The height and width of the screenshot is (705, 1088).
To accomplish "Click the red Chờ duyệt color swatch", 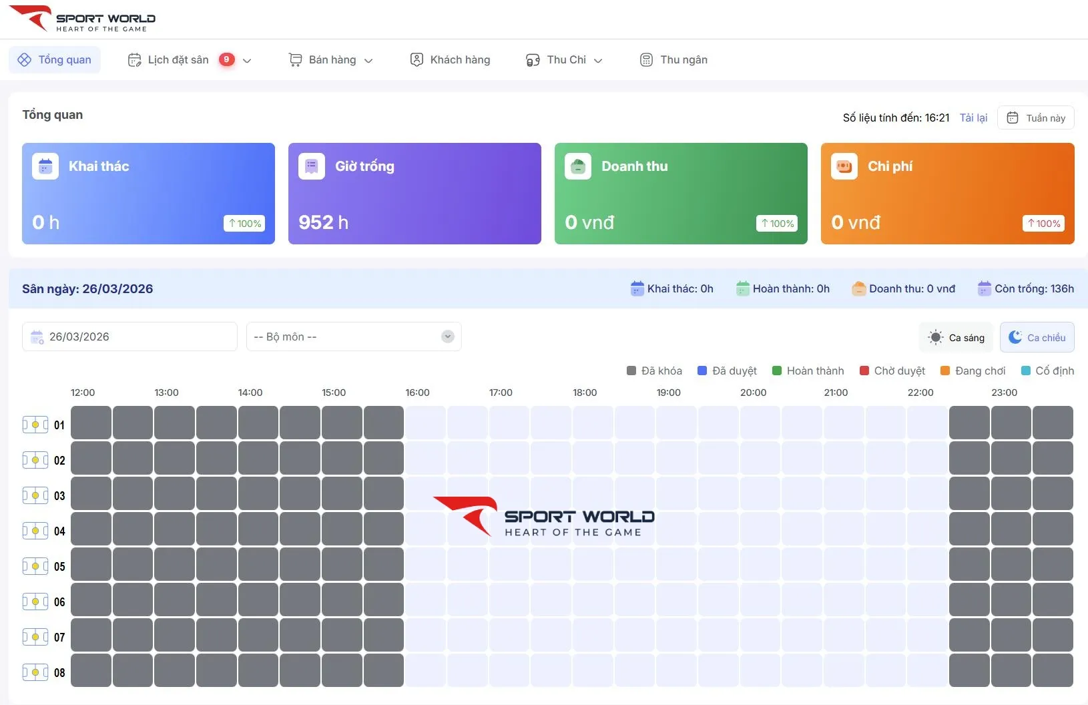I will 864,371.
